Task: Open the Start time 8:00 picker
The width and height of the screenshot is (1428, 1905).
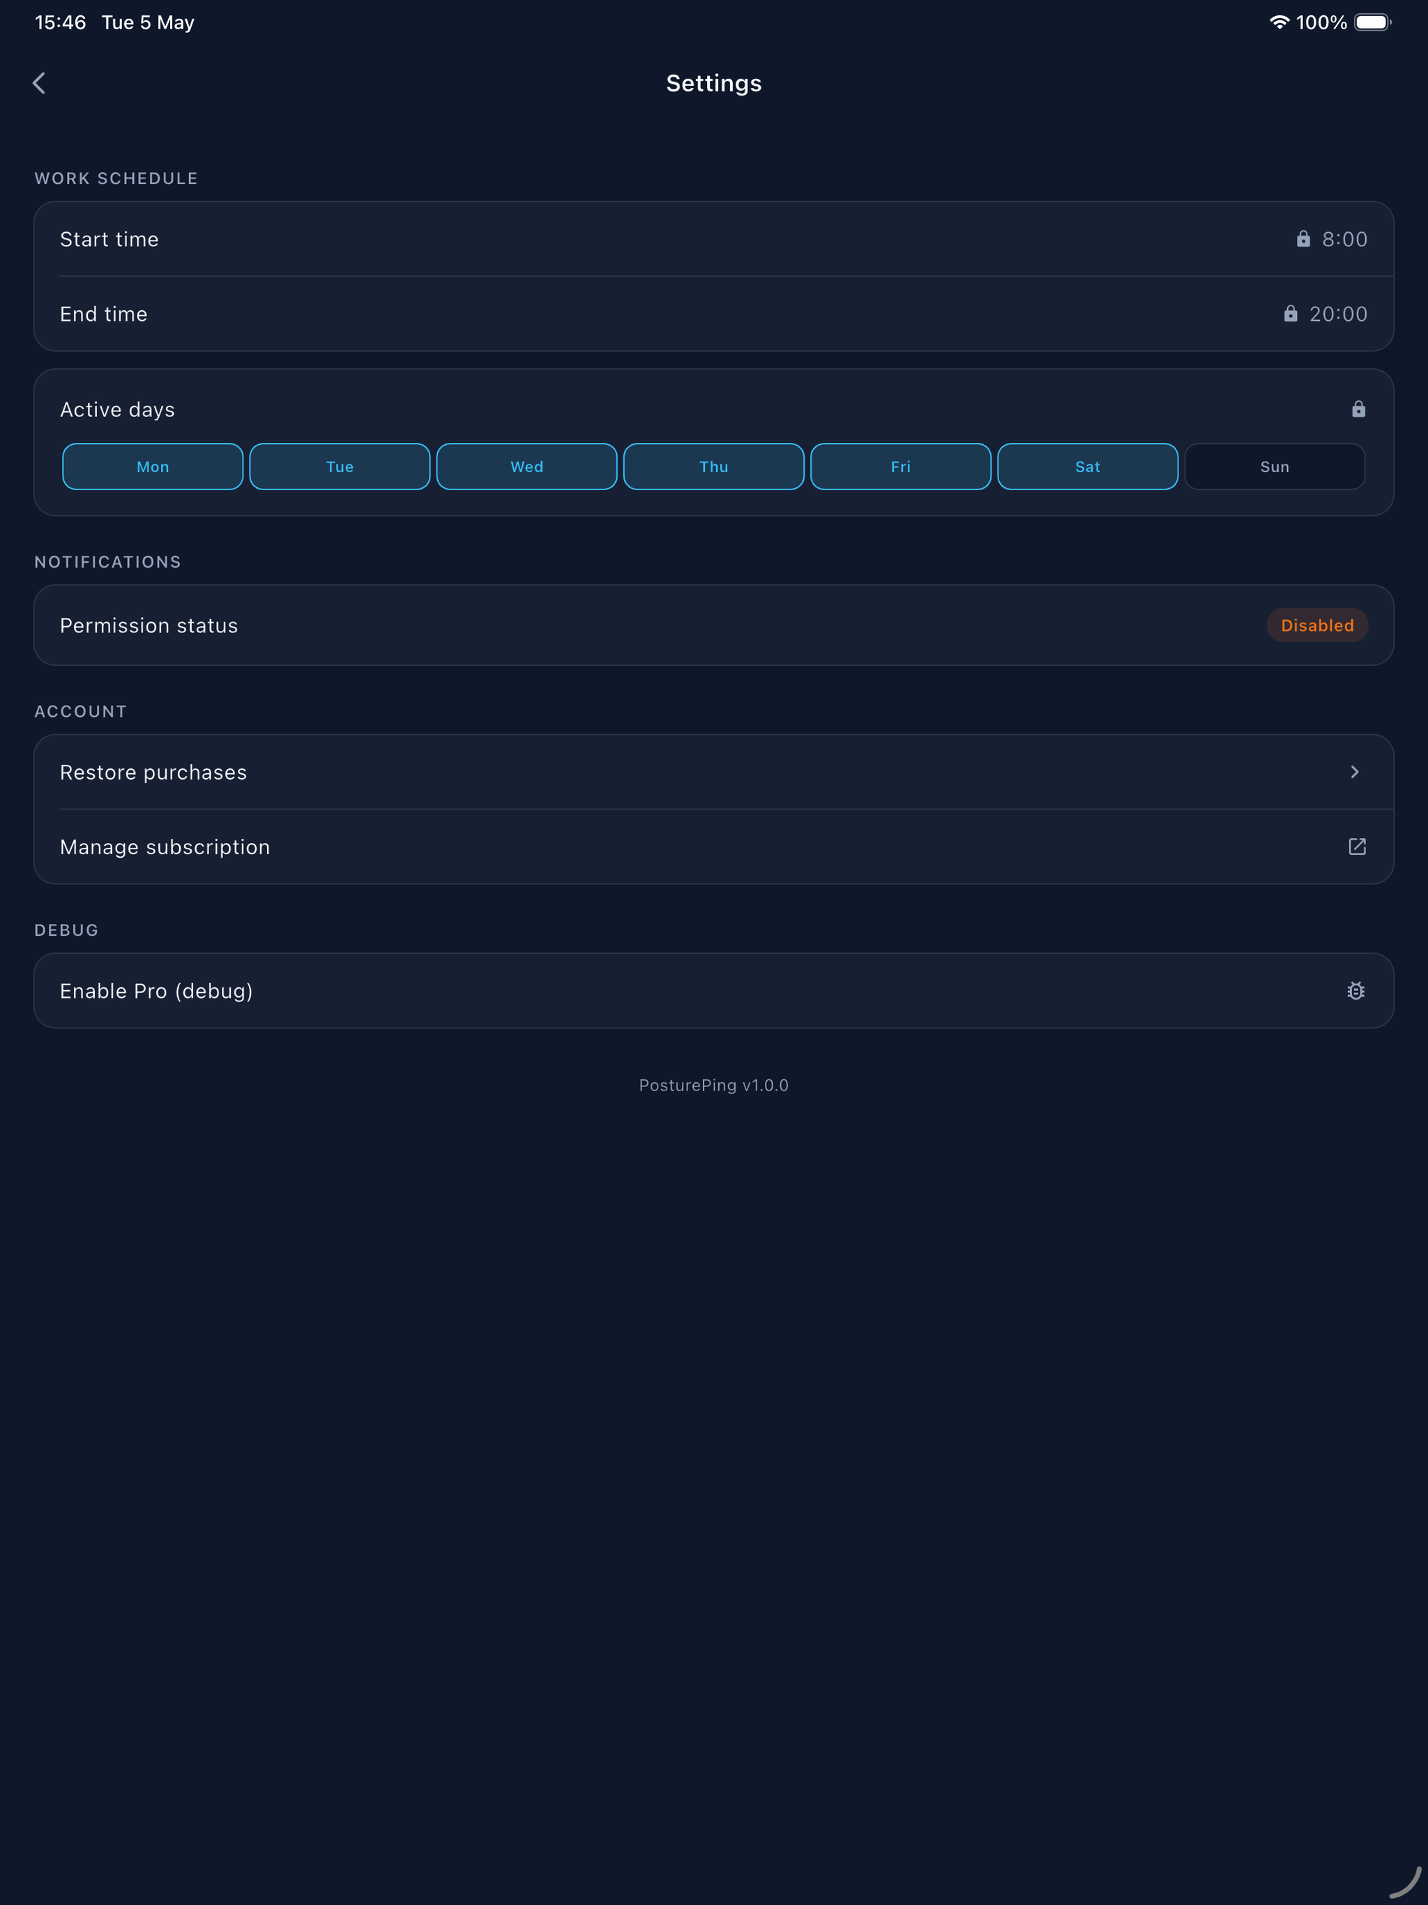Action: [x=1344, y=239]
